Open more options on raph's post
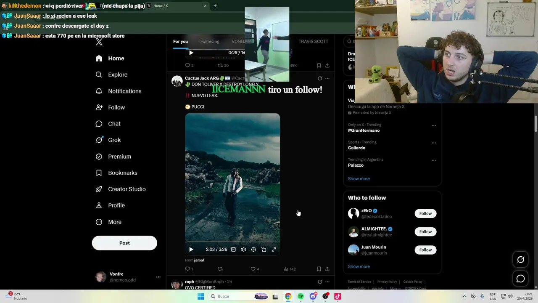This screenshot has width=538, height=303. [327, 282]
